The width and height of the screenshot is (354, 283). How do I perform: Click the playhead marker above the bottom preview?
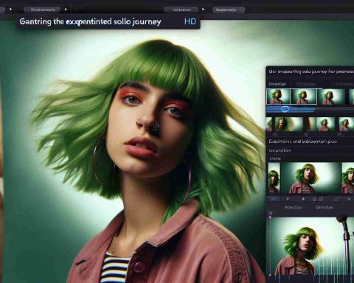coord(270,214)
